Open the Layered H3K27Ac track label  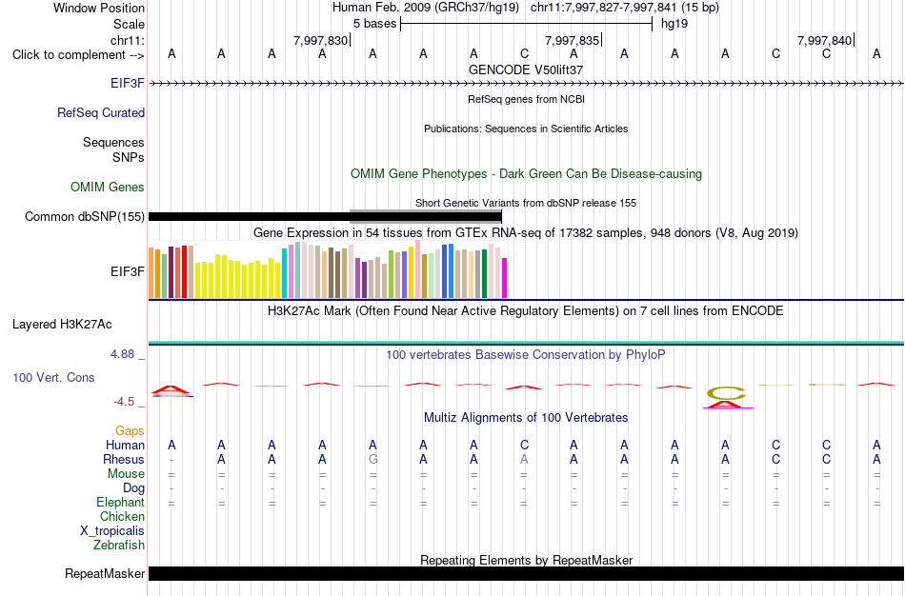tap(62, 325)
